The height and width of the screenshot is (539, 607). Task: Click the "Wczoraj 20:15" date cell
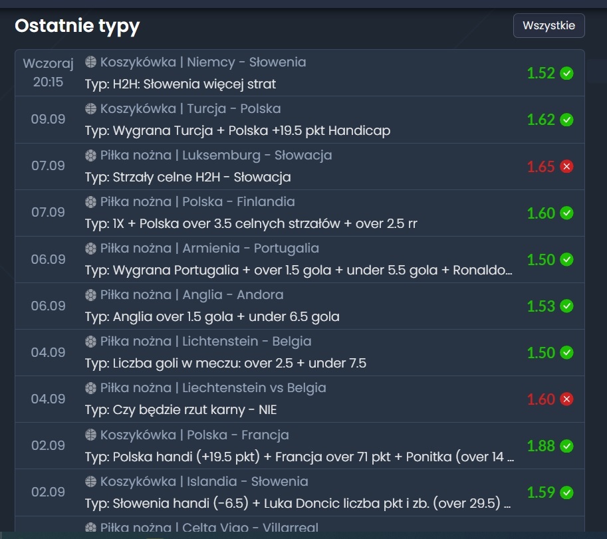click(x=48, y=72)
